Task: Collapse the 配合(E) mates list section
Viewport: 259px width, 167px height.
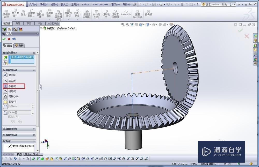Action: 34,141
